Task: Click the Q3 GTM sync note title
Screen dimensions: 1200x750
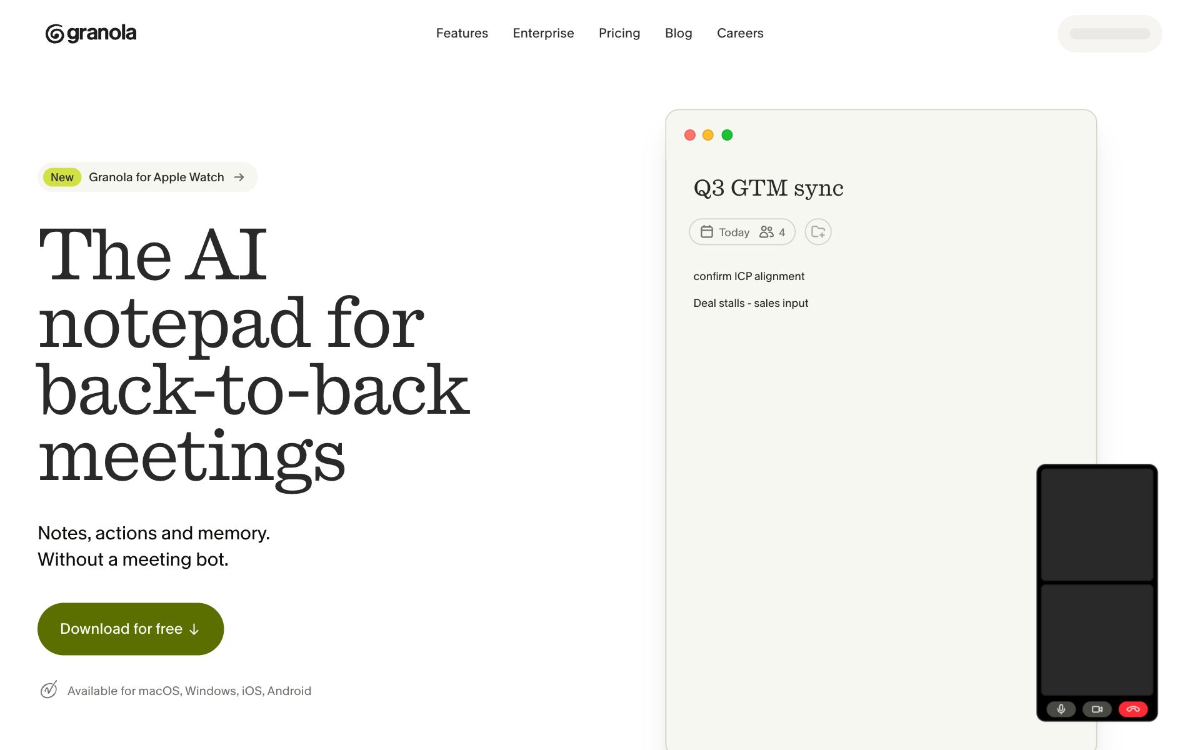Action: tap(768, 188)
